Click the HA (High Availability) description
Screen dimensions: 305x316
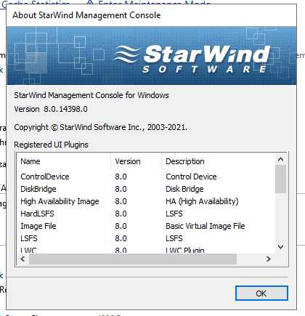coord(202,201)
